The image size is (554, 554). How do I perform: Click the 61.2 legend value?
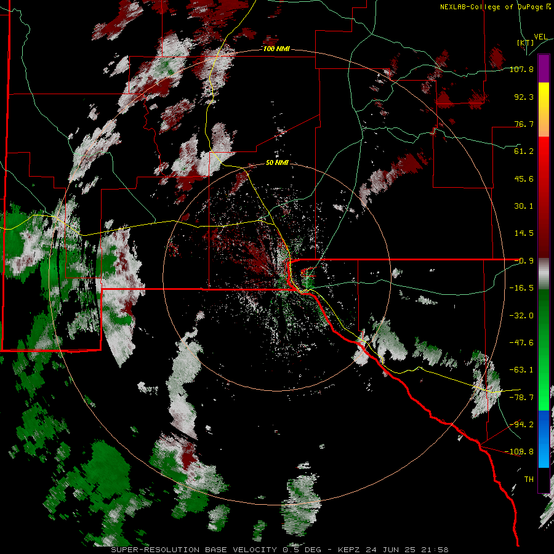[x=524, y=151]
